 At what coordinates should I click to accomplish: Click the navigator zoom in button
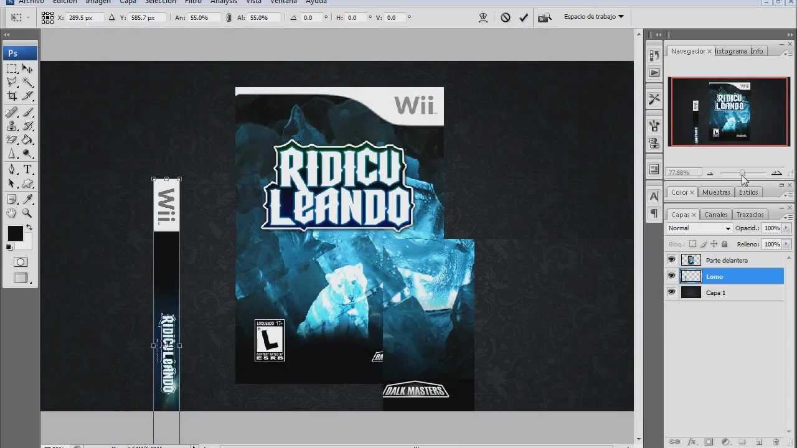(x=776, y=172)
